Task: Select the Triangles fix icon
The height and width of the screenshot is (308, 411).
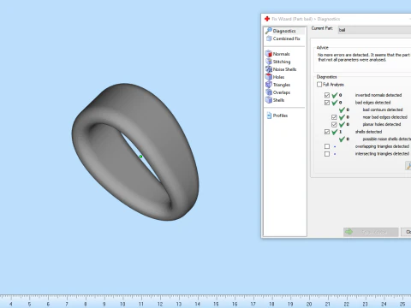Action: [x=269, y=85]
